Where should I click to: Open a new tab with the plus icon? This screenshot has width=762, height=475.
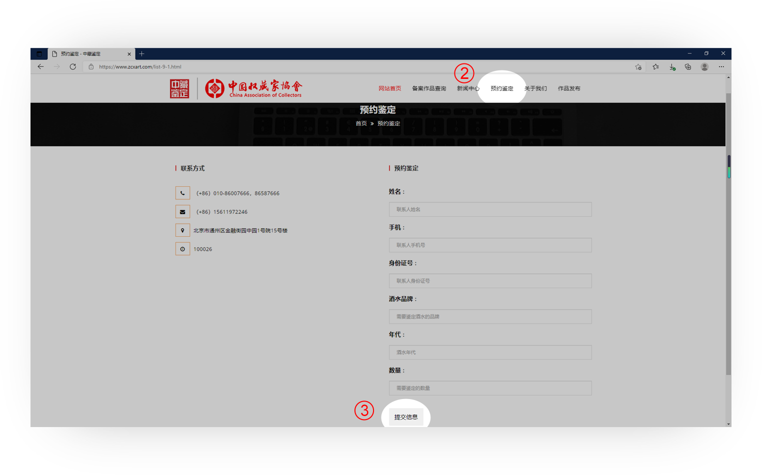tap(141, 54)
